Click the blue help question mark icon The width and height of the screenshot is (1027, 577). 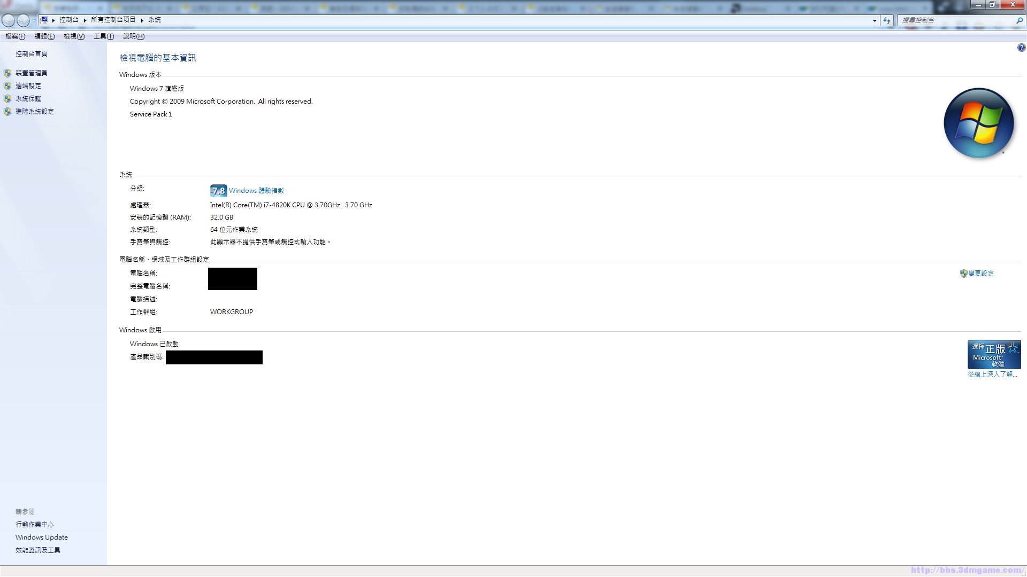pyautogui.click(x=1021, y=48)
